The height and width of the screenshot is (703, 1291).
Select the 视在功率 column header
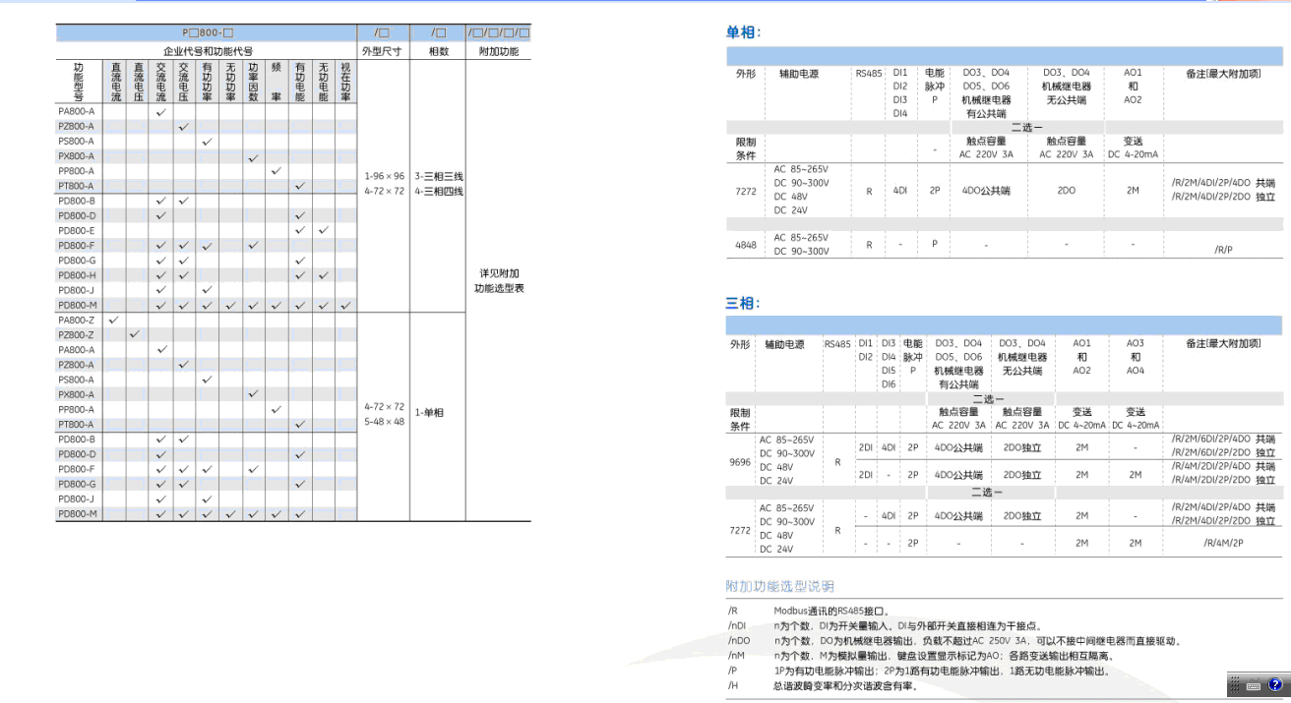click(x=345, y=82)
